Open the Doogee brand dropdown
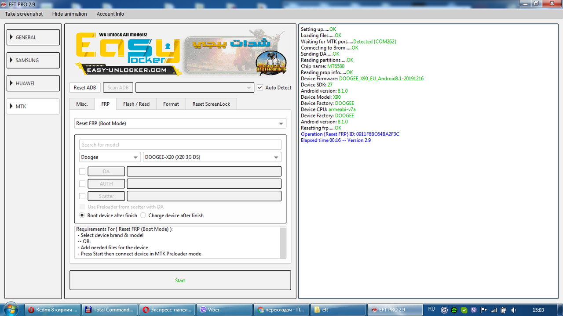Screen dimensions: 563x316 [x=110, y=157]
